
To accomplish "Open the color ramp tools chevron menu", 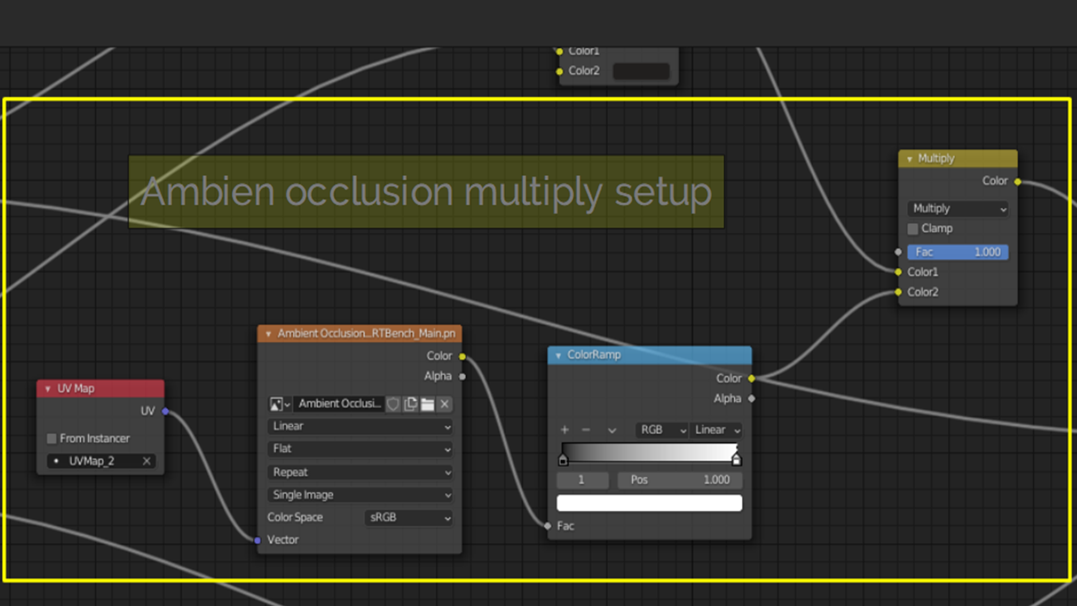I will [x=612, y=430].
